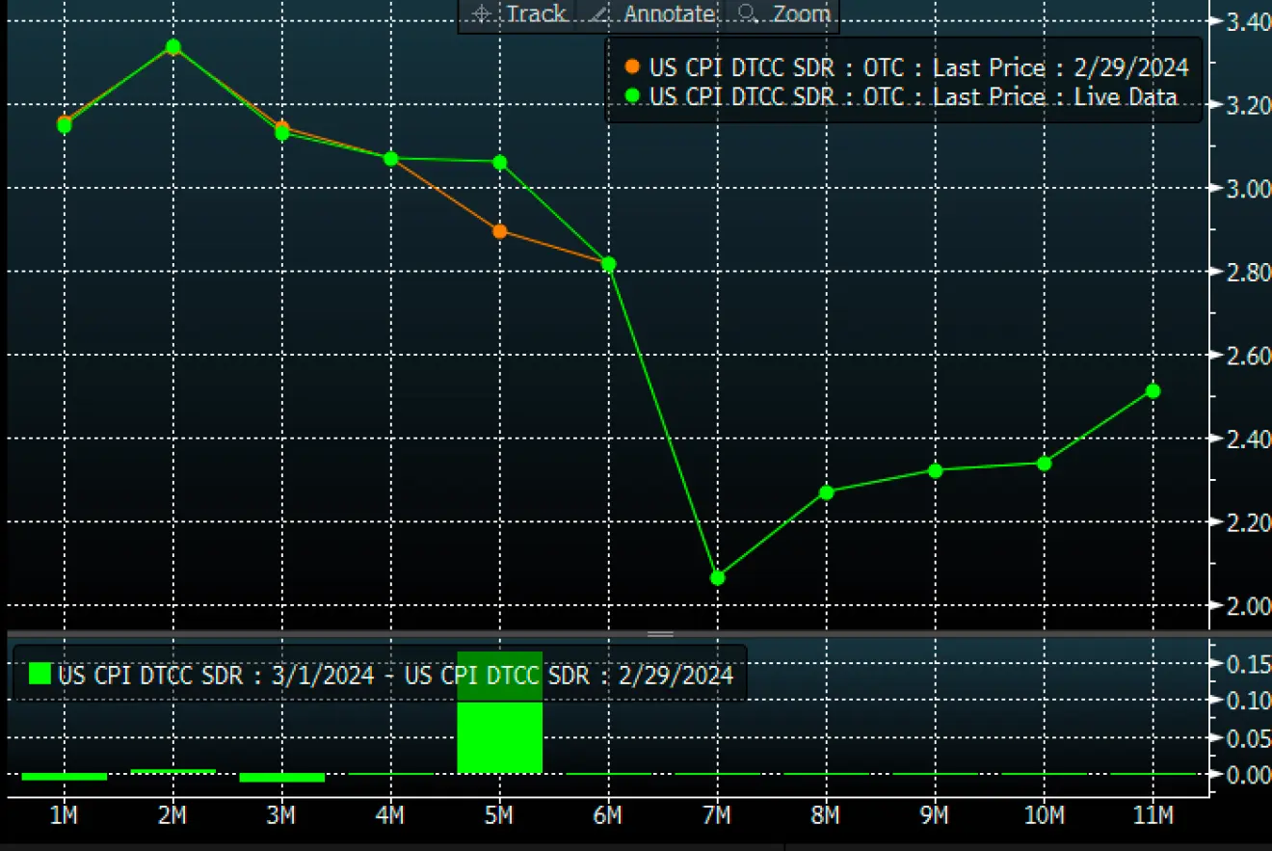This screenshot has width=1272, height=851.
Task: Click the 2.80 y-axis value
Action: tap(1249, 272)
